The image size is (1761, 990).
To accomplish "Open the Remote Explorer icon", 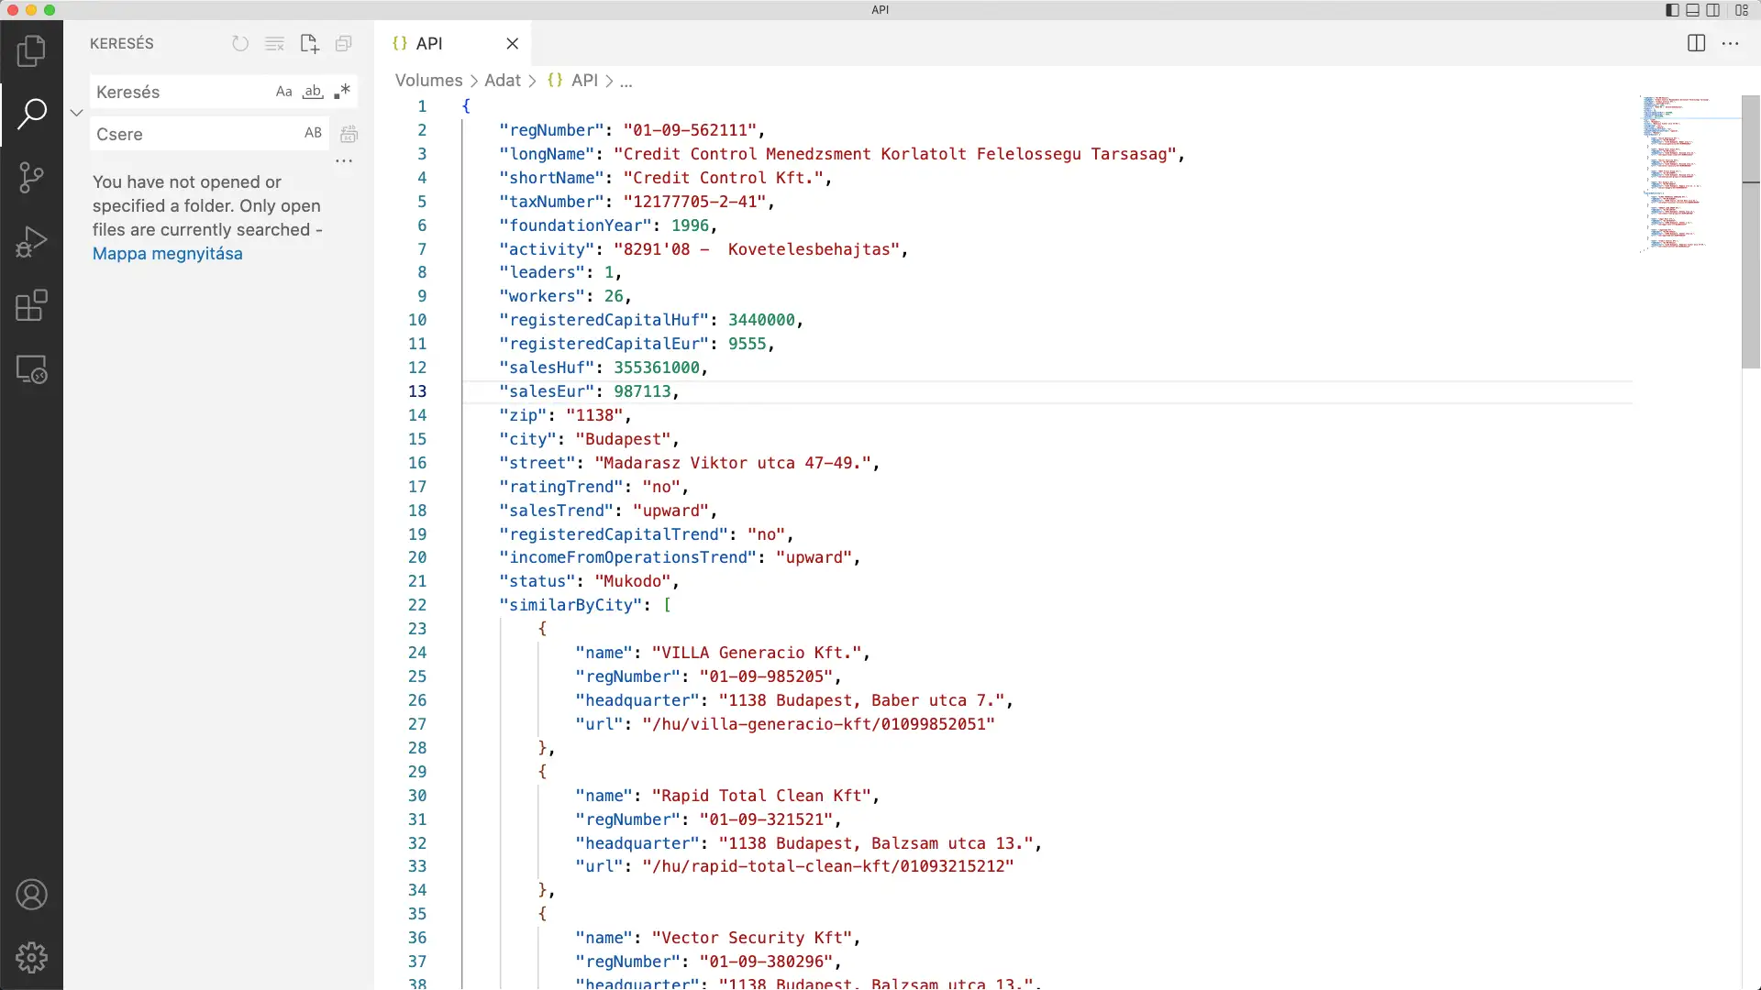I will pyautogui.click(x=32, y=369).
